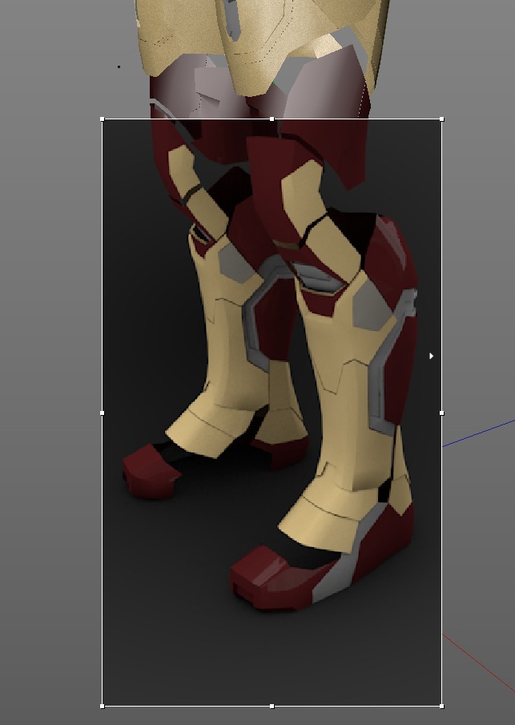Select the render region's bottom-left corner handle
515x725 pixels.
coord(103,706)
